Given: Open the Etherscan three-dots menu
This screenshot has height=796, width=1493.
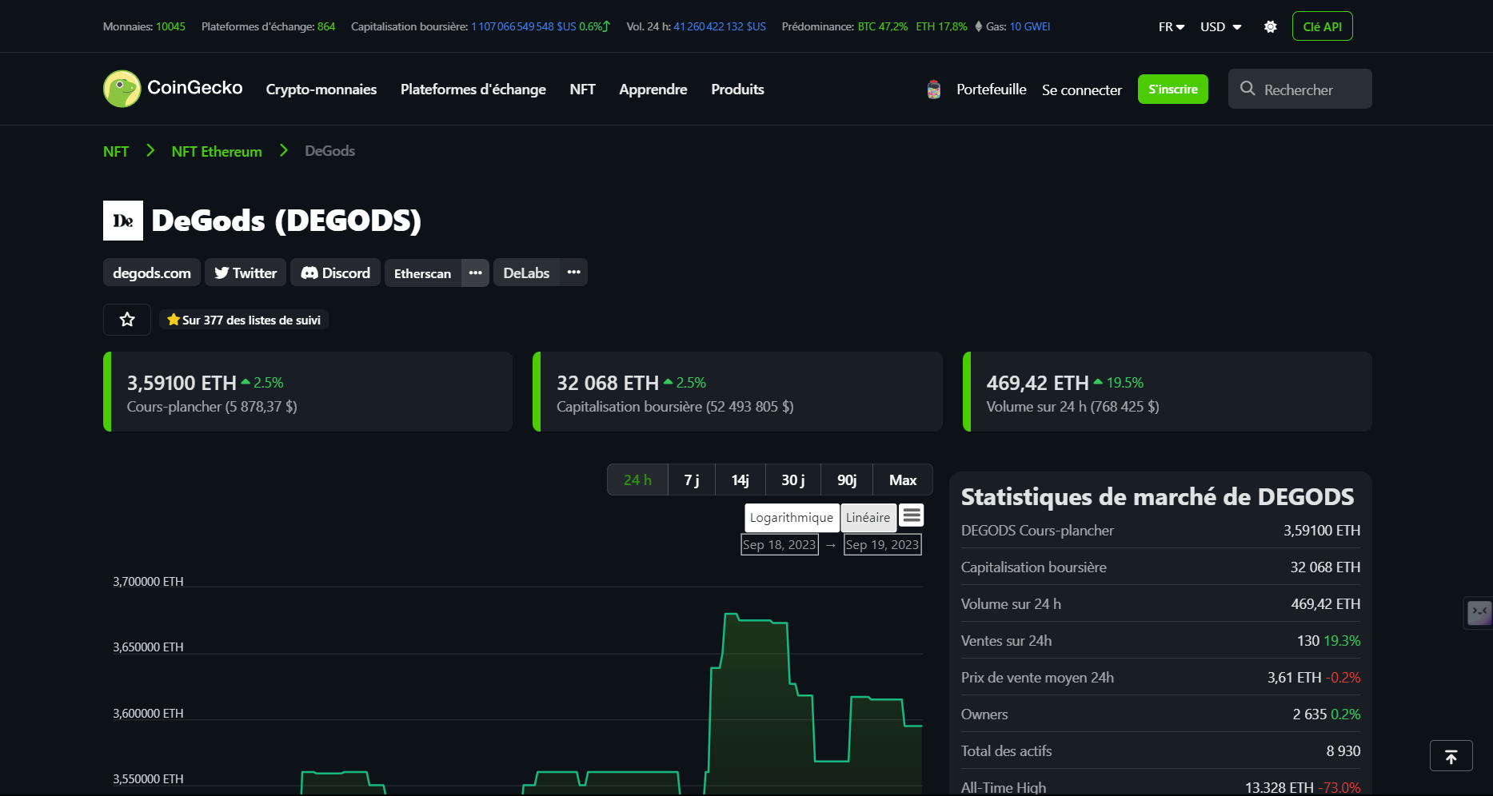Looking at the screenshot, I should (x=475, y=273).
